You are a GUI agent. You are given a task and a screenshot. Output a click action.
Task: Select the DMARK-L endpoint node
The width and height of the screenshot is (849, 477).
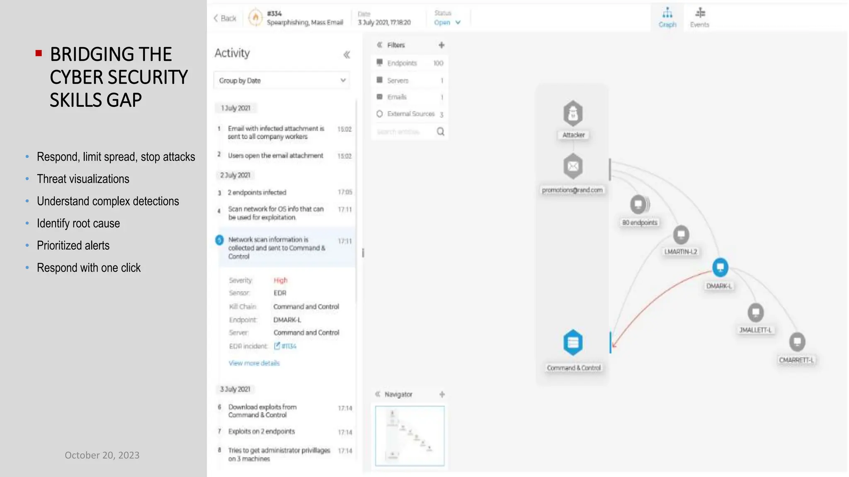tap(720, 267)
